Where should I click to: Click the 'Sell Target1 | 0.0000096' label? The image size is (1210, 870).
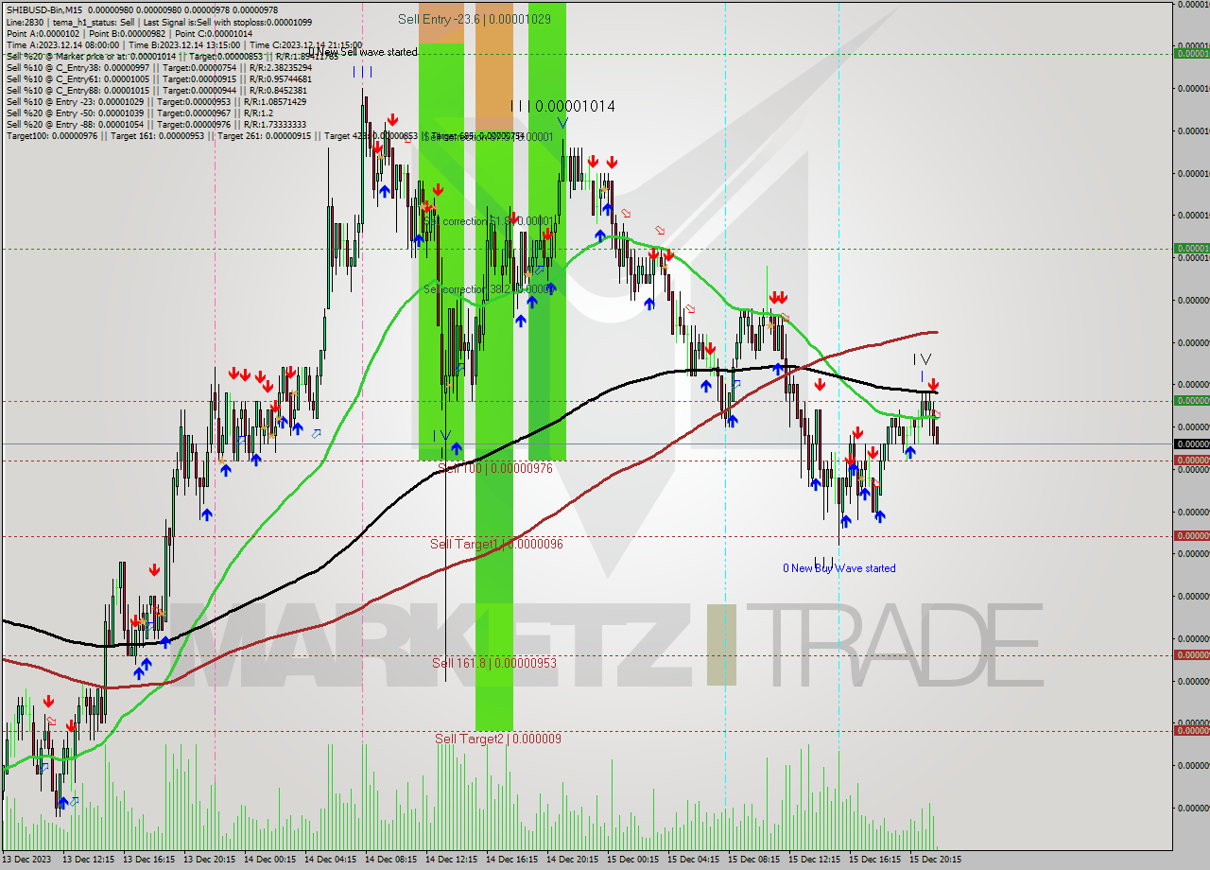[x=496, y=544]
